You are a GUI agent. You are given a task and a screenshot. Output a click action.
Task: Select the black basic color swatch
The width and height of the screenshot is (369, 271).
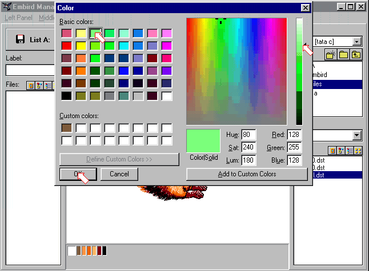(x=67, y=96)
